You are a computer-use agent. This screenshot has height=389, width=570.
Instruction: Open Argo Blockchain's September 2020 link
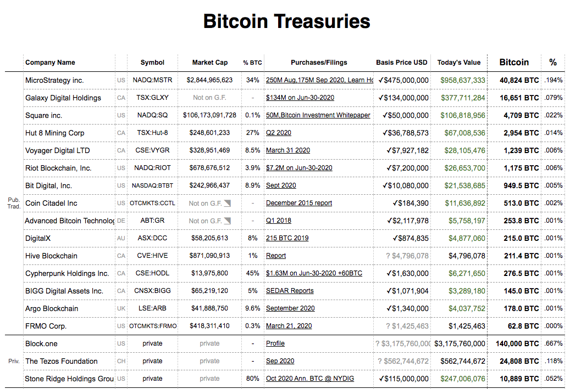click(x=290, y=308)
